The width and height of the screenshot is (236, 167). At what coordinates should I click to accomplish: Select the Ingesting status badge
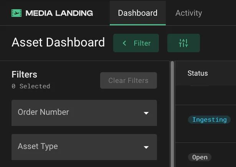click(209, 120)
